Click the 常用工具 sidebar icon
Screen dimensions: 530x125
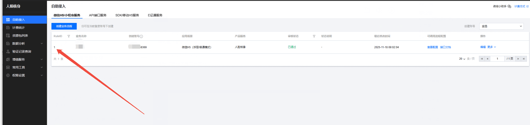tap(8, 67)
